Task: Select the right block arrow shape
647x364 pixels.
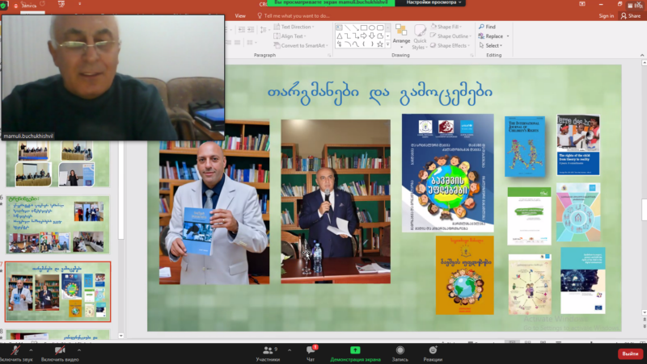Action: (x=363, y=36)
